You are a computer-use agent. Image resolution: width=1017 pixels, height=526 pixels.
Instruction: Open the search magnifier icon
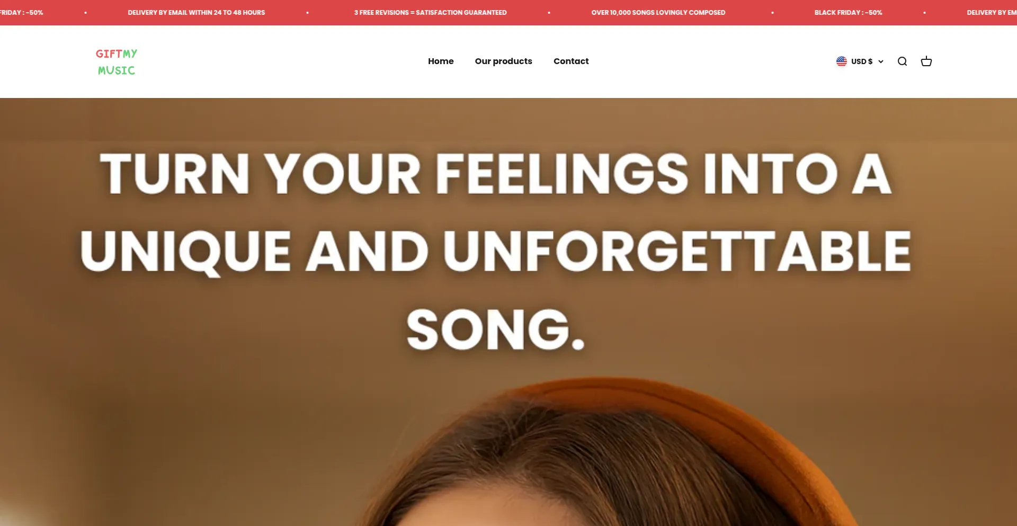[x=902, y=61]
